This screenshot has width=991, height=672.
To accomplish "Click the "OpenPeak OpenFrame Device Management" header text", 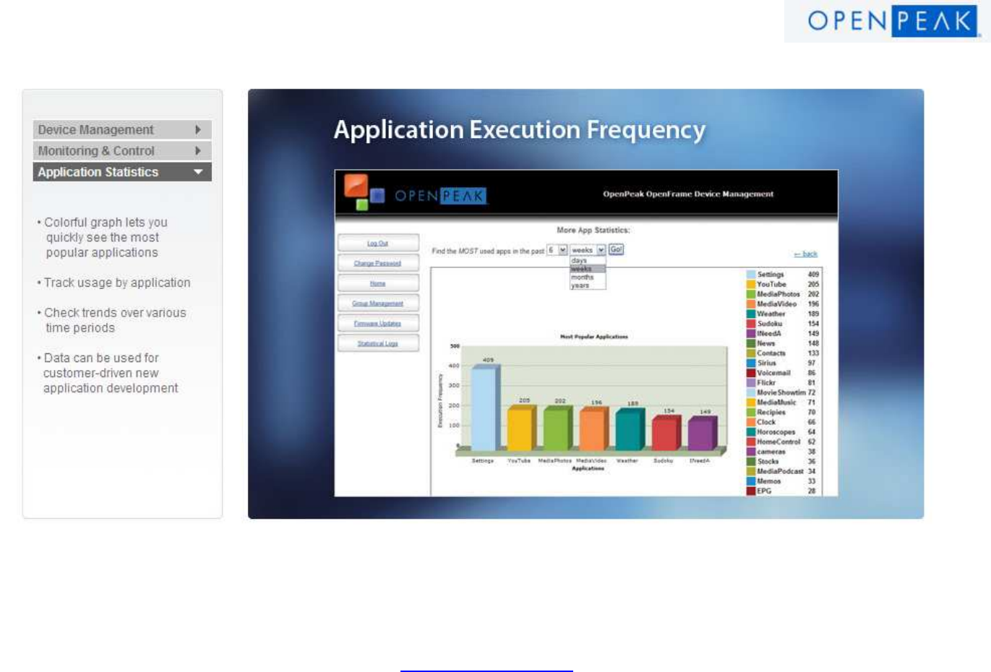I will 688,194.
